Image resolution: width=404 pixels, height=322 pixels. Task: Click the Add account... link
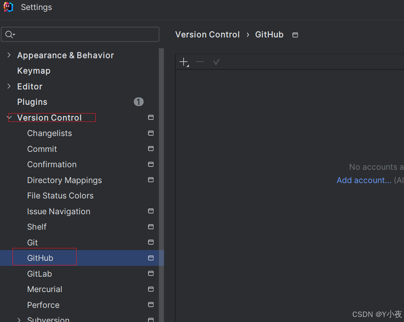coord(364,180)
